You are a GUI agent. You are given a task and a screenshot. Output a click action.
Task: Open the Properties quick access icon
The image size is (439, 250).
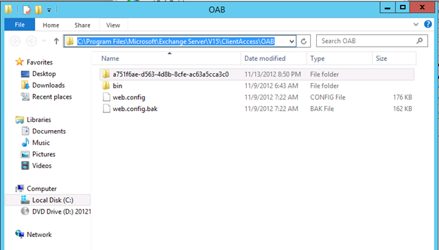click(x=27, y=10)
